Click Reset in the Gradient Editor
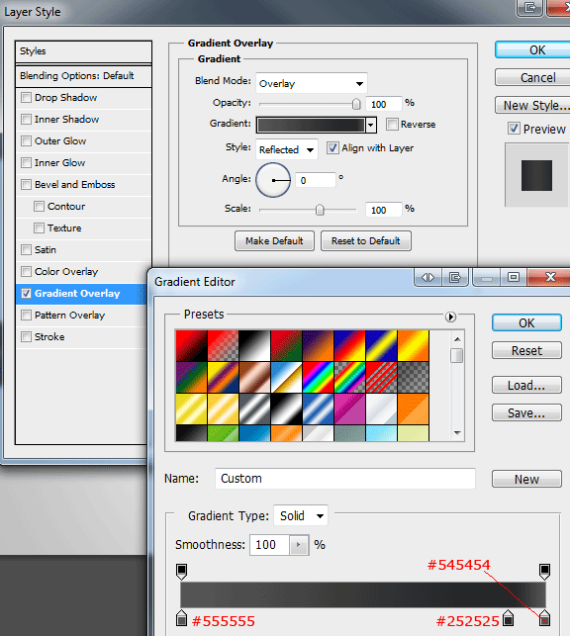The image size is (570, 636). point(526,350)
